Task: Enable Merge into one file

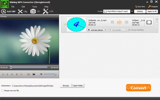Action: coord(2,90)
